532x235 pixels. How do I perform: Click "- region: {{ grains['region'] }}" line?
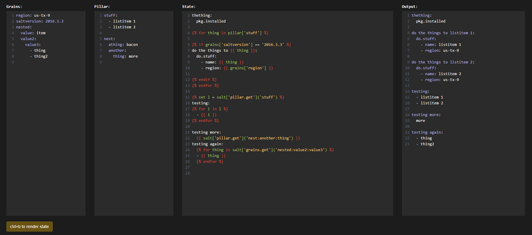(237, 68)
